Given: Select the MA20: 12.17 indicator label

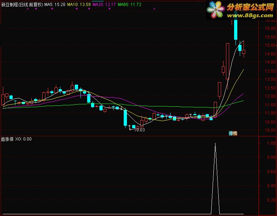Looking at the screenshot, I should [104, 5].
